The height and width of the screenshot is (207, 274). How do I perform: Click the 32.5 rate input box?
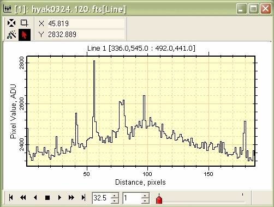pyautogui.click(x=102, y=198)
